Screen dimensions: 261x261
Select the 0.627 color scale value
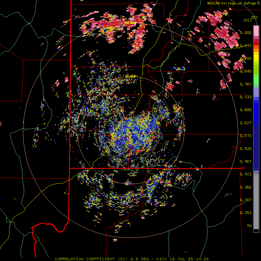click(x=246, y=123)
